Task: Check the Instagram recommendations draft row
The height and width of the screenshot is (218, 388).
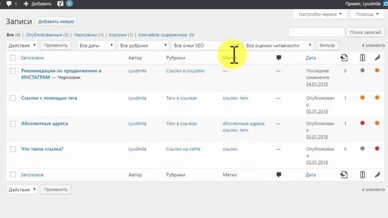Action: click(x=13, y=71)
